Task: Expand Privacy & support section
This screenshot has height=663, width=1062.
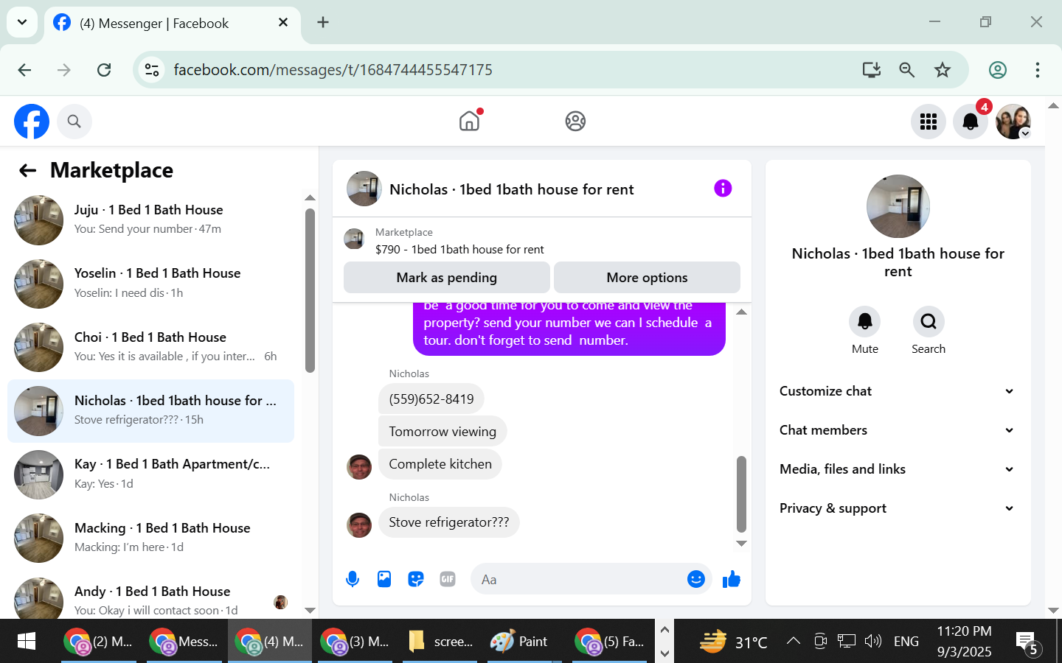Action: [898, 508]
